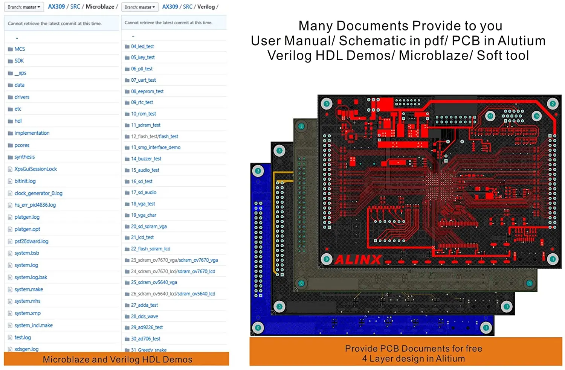Click the folder icon beside 21_lcd_test
The height and width of the screenshot is (370, 565).
127,238
